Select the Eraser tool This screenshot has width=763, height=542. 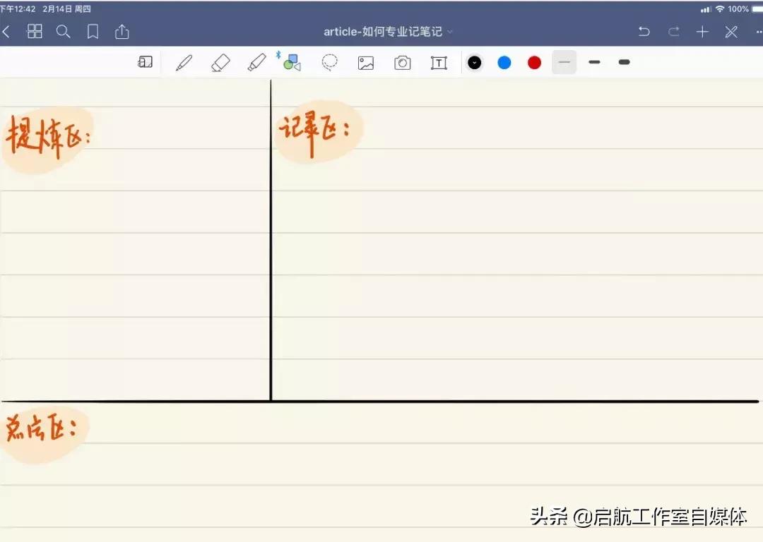pyautogui.click(x=220, y=62)
